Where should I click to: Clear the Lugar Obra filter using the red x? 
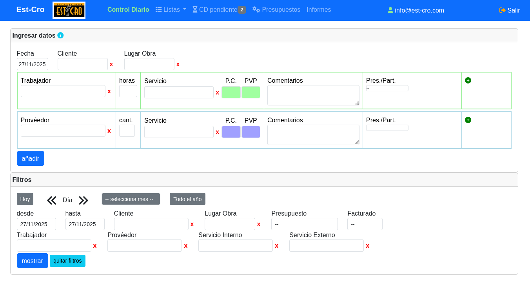tap(259, 224)
